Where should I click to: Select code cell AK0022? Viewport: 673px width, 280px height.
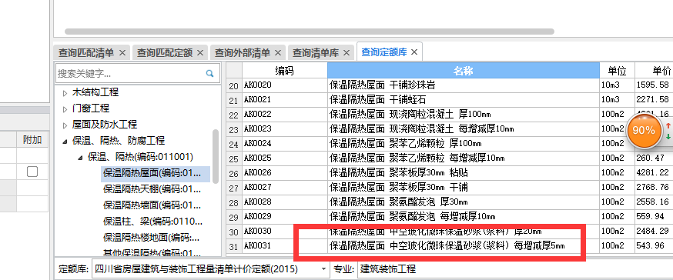click(285, 115)
